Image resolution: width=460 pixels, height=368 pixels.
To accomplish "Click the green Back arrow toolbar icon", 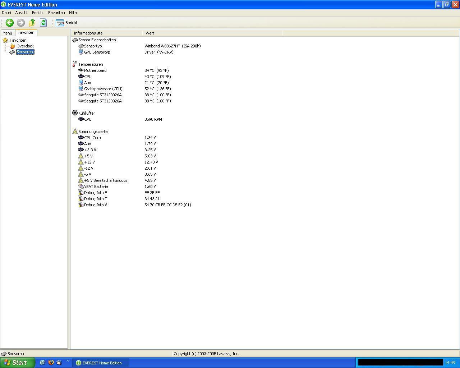I will click(x=10, y=23).
